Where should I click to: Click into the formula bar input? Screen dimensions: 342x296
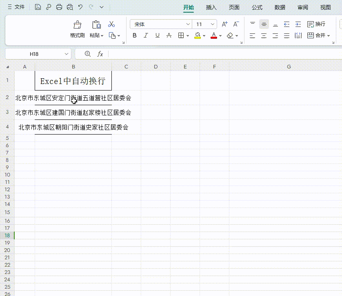225,54
